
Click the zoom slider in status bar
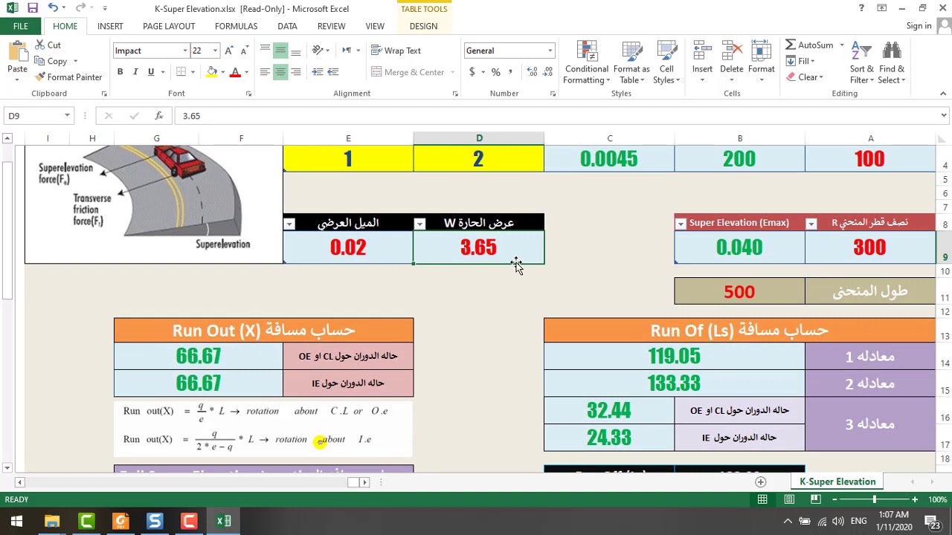(875, 499)
